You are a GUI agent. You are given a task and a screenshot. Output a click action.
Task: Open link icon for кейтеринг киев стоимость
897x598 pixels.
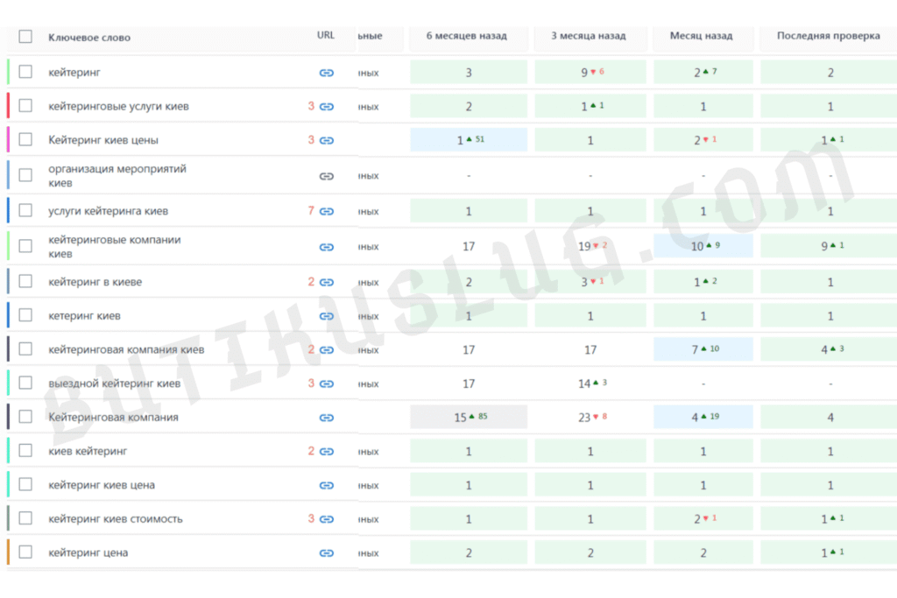(x=327, y=519)
